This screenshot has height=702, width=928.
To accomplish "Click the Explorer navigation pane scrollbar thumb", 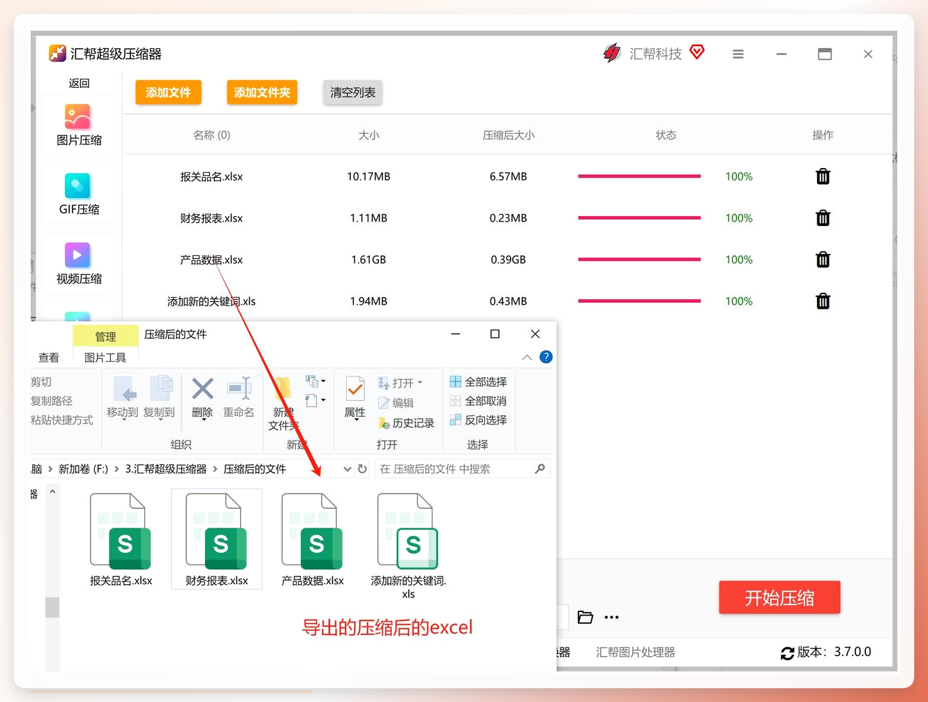I will [x=52, y=607].
